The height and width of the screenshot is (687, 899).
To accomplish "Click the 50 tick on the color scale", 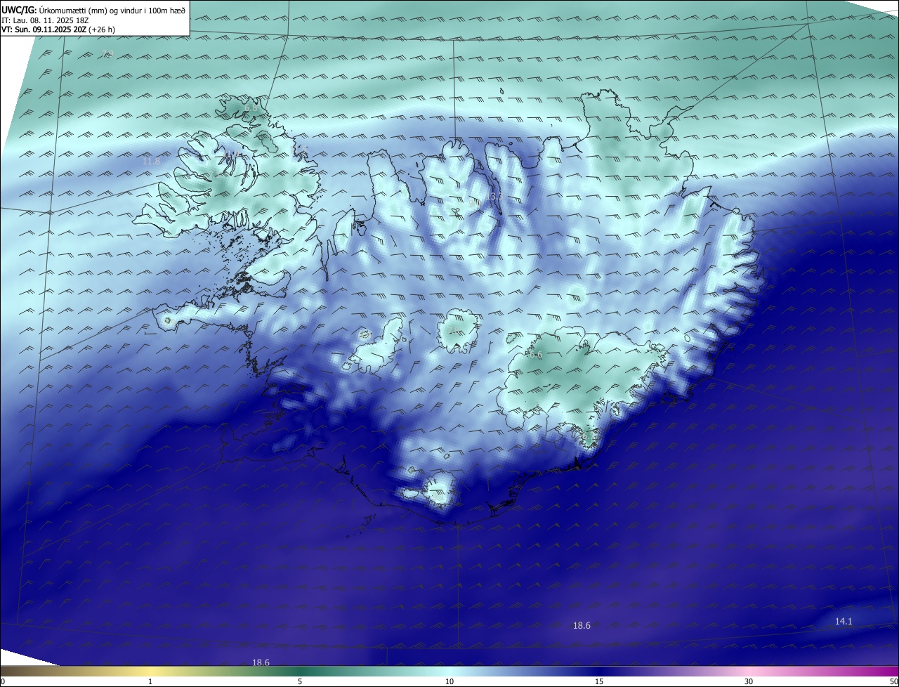I will [893, 681].
